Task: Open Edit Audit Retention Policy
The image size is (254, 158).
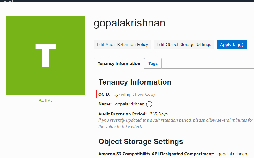Action: [122, 44]
